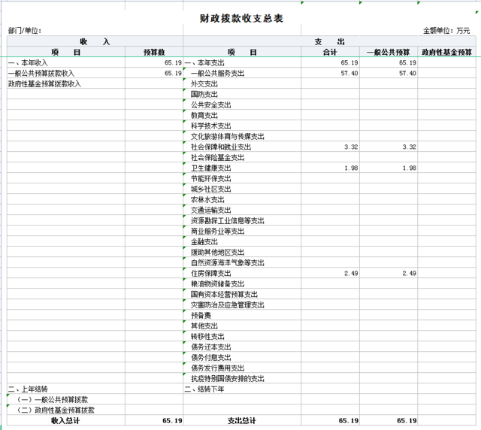Image resolution: width=481 pixels, height=430 pixels.
Task: Click the 合计 column header
Action: click(x=330, y=53)
